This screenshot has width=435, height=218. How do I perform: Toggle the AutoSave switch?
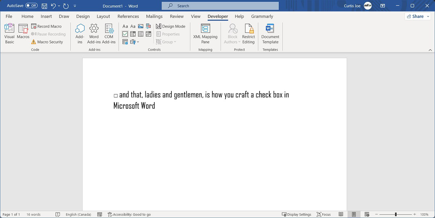coord(31,6)
